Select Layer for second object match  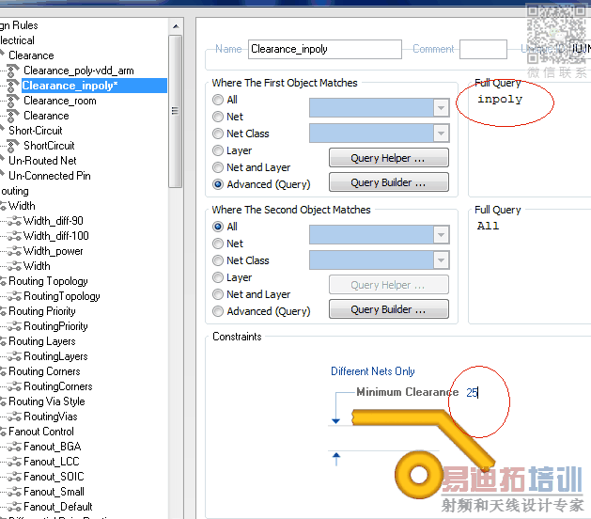(x=218, y=277)
